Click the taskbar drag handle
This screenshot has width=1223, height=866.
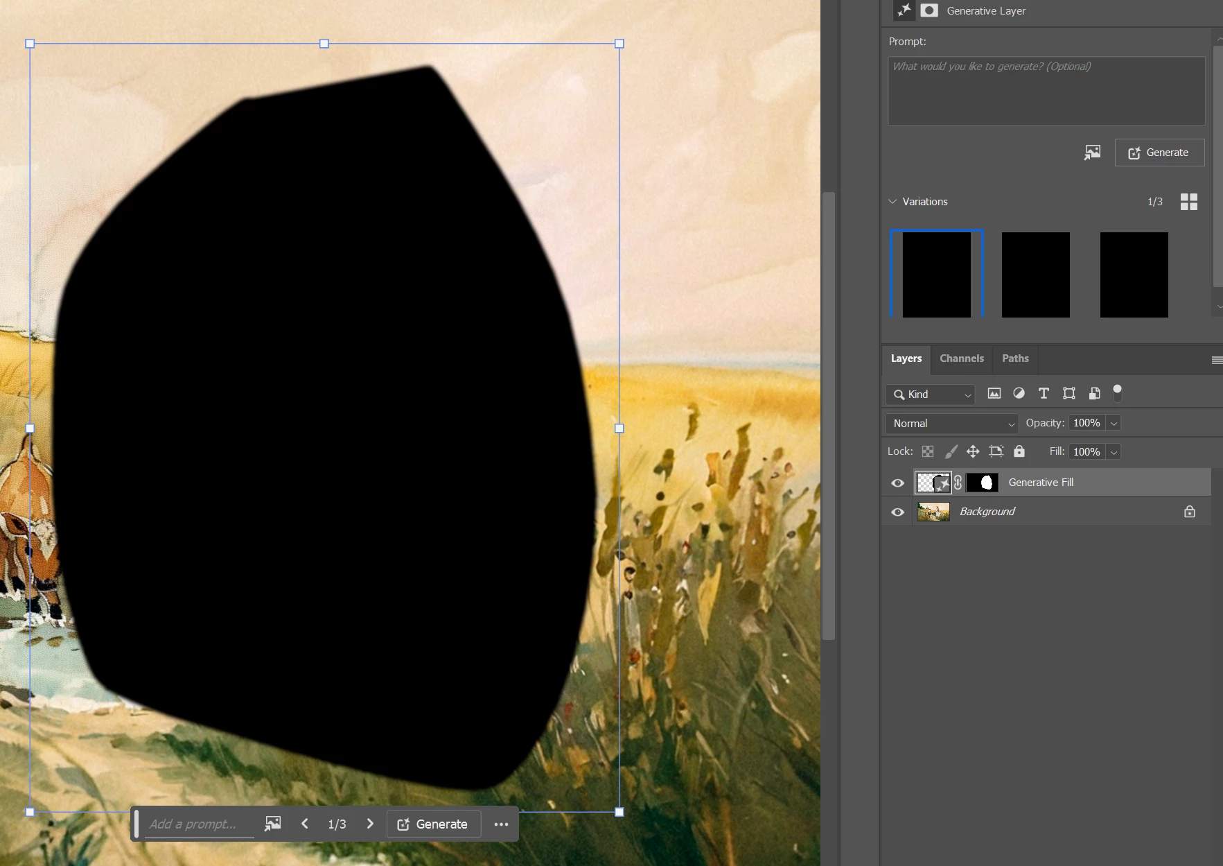click(137, 824)
